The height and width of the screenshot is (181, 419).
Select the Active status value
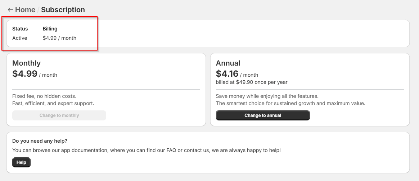pyautogui.click(x=20, y=38)
